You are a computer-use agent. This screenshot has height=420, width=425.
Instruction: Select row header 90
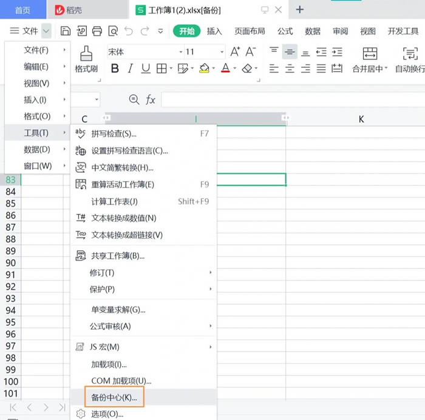pos(10,263)
